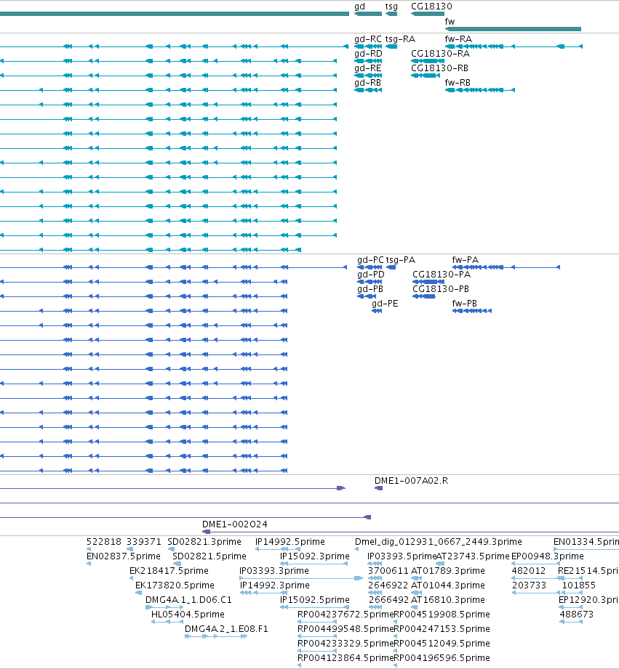Click the AT16810.3prime EST
Image resolution: width=619 pixels, height=669 pixels.
[x=414, y=607]
